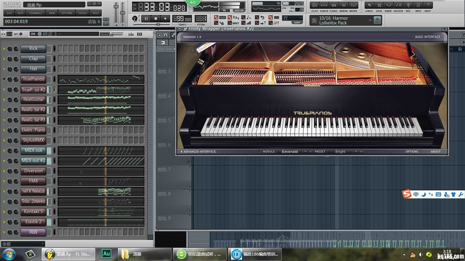
Task: Open Edison audio editor icon
Action: 399,5
